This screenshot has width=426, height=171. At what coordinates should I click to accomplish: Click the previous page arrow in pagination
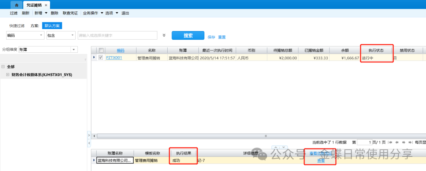[x=398, y=142]
